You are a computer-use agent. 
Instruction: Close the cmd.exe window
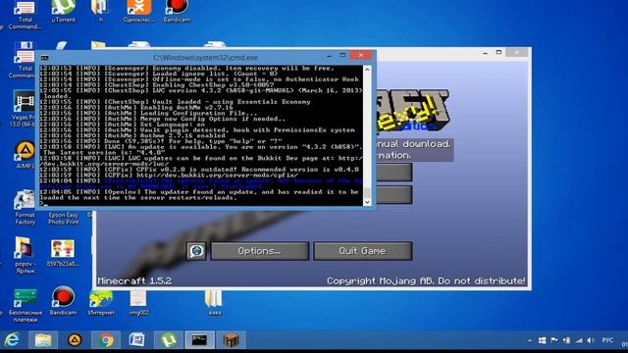[x=361, y=55]
